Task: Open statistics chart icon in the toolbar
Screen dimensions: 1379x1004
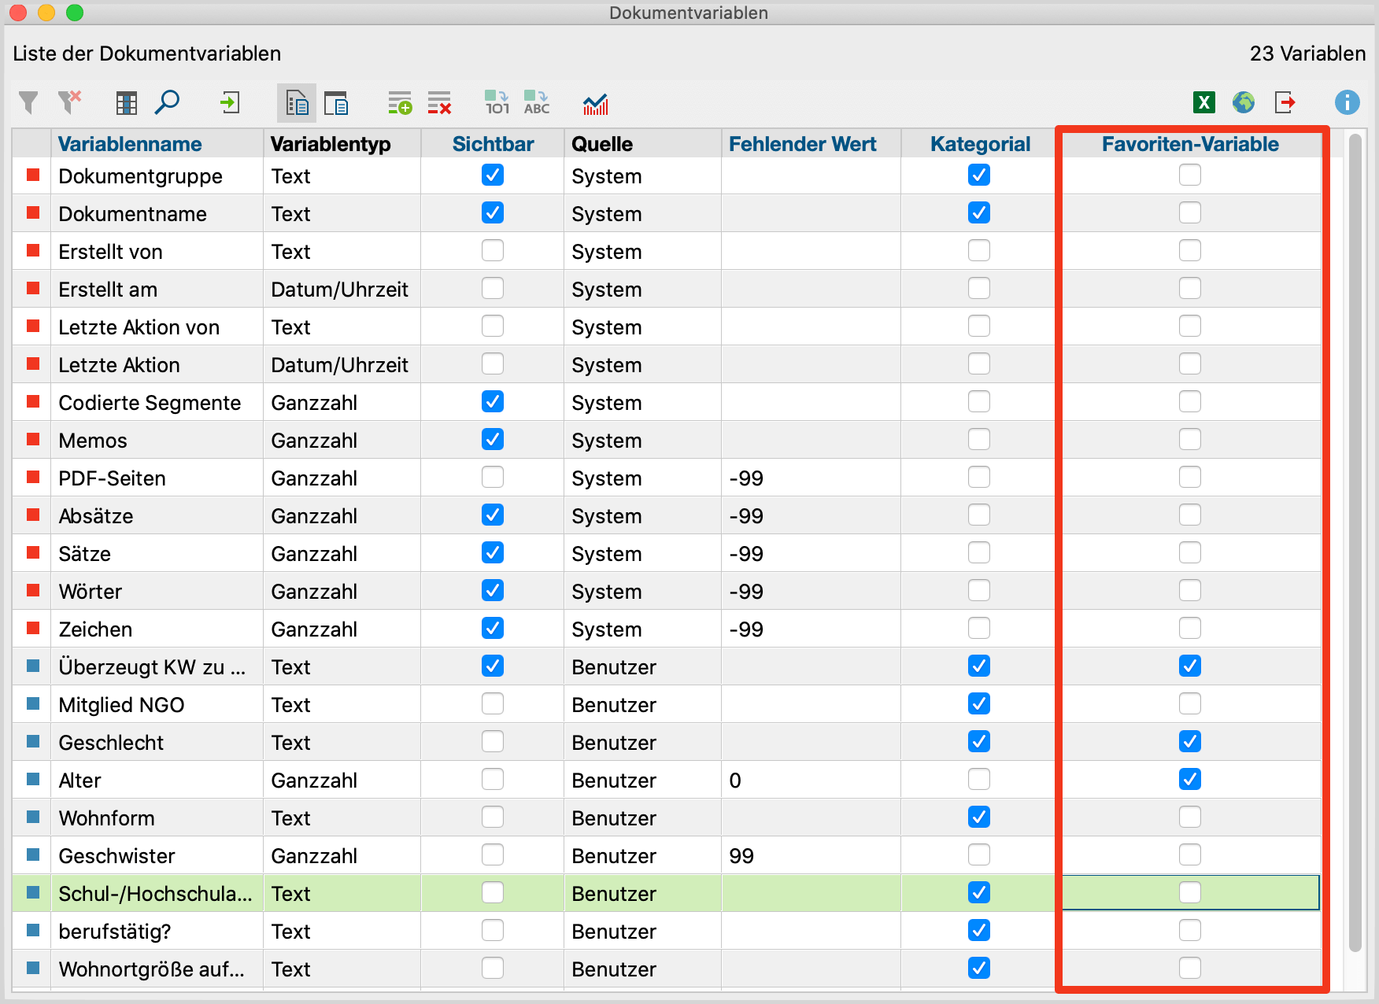Action: pos(596,103)
